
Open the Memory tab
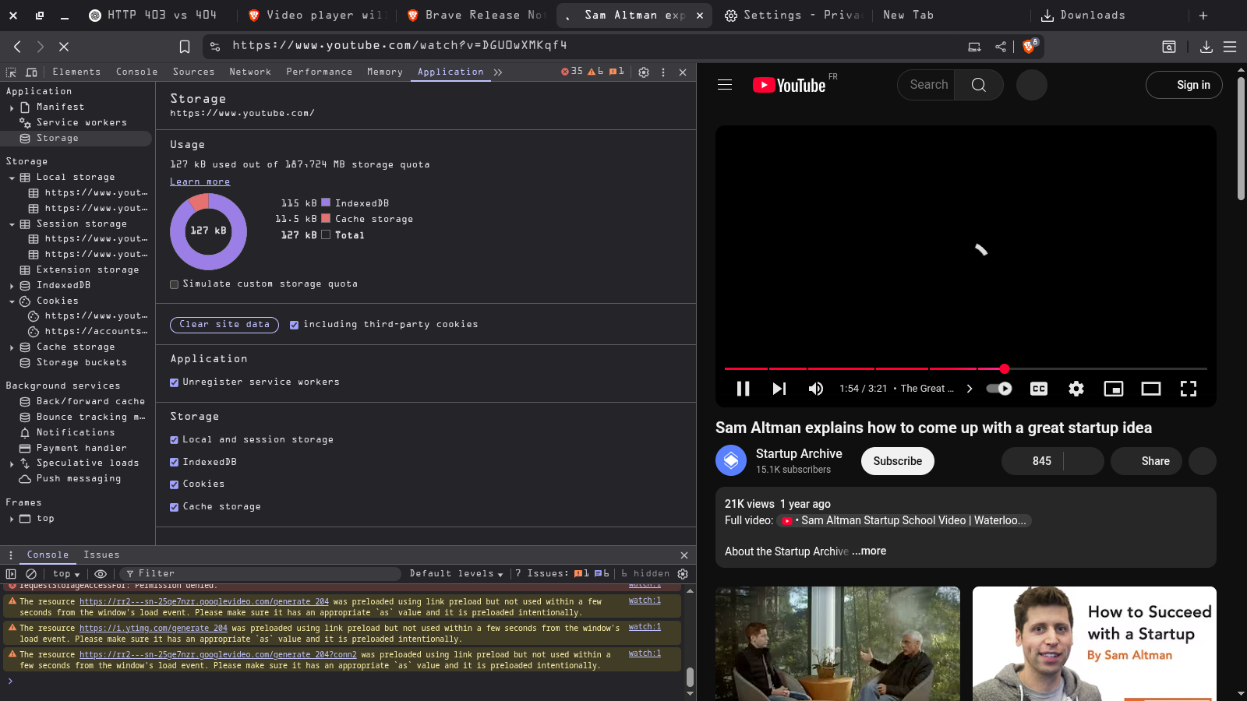pos(385,72)
